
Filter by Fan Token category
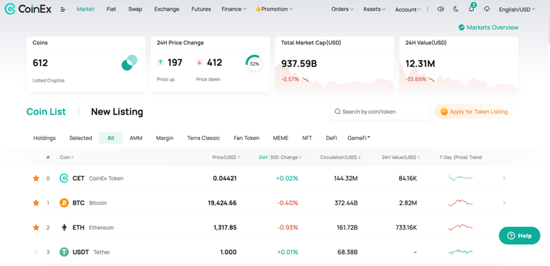247,138
